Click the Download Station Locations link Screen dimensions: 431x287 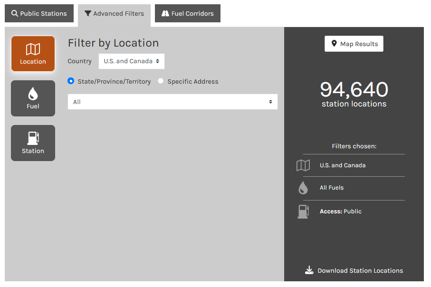(x=354, y=270)
